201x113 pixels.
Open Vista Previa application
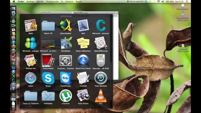(83, 95)
